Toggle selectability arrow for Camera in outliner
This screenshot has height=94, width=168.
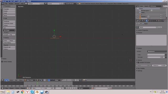coord(163,16)
